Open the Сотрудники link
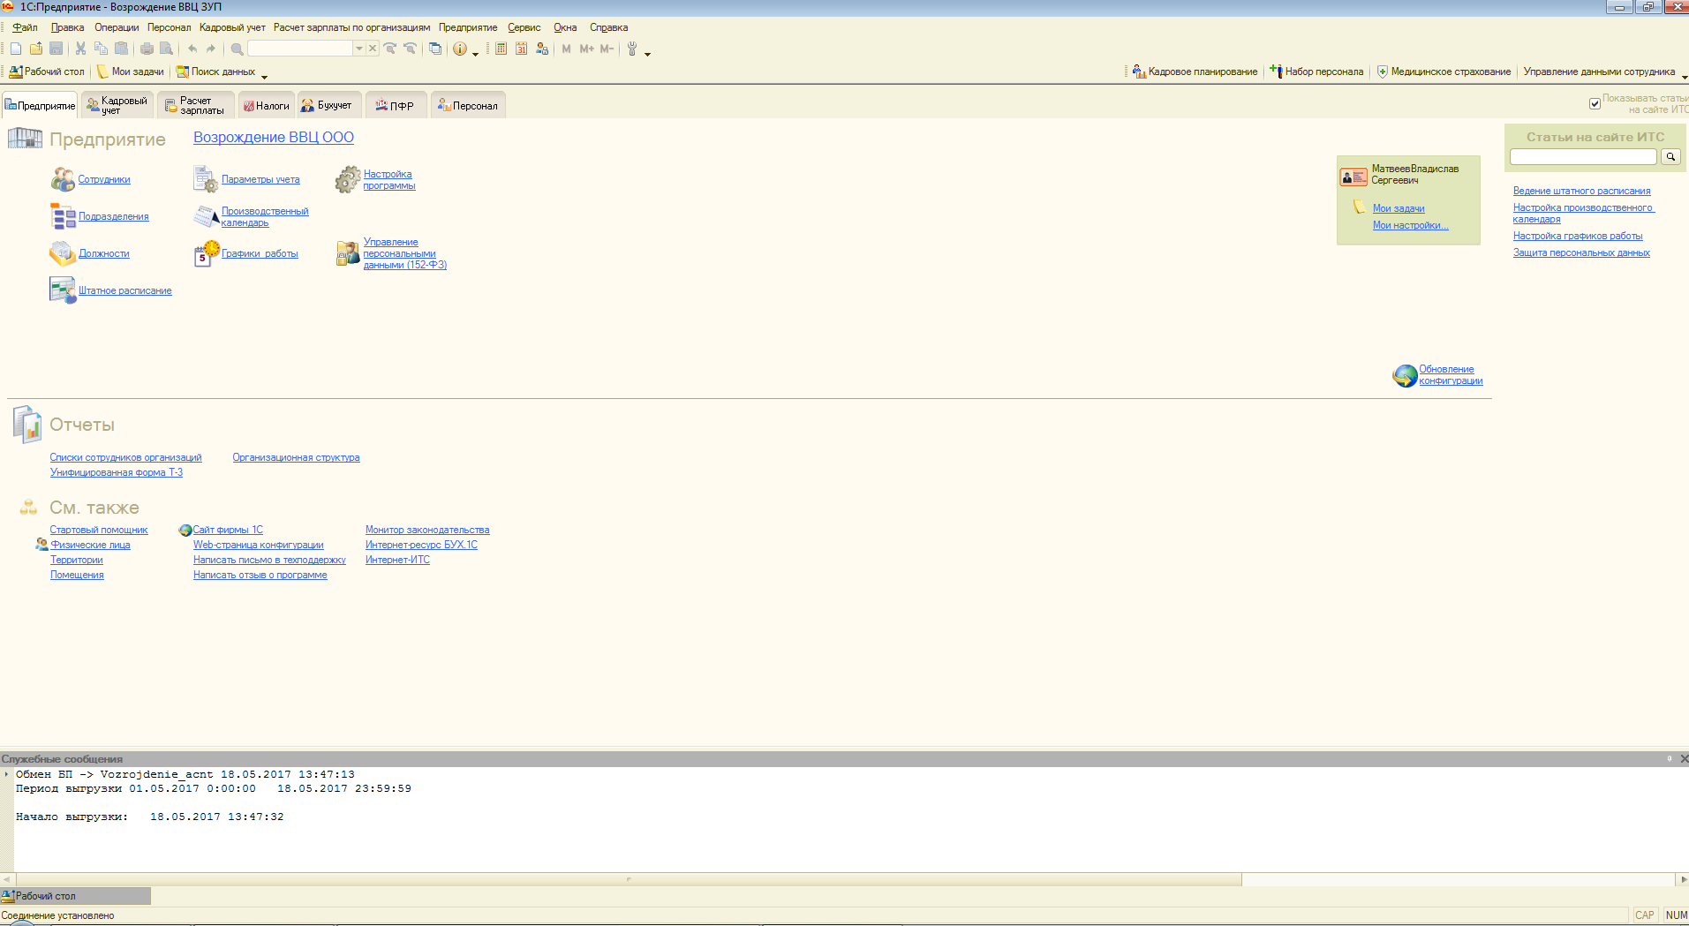 click(x=104, y=179)
